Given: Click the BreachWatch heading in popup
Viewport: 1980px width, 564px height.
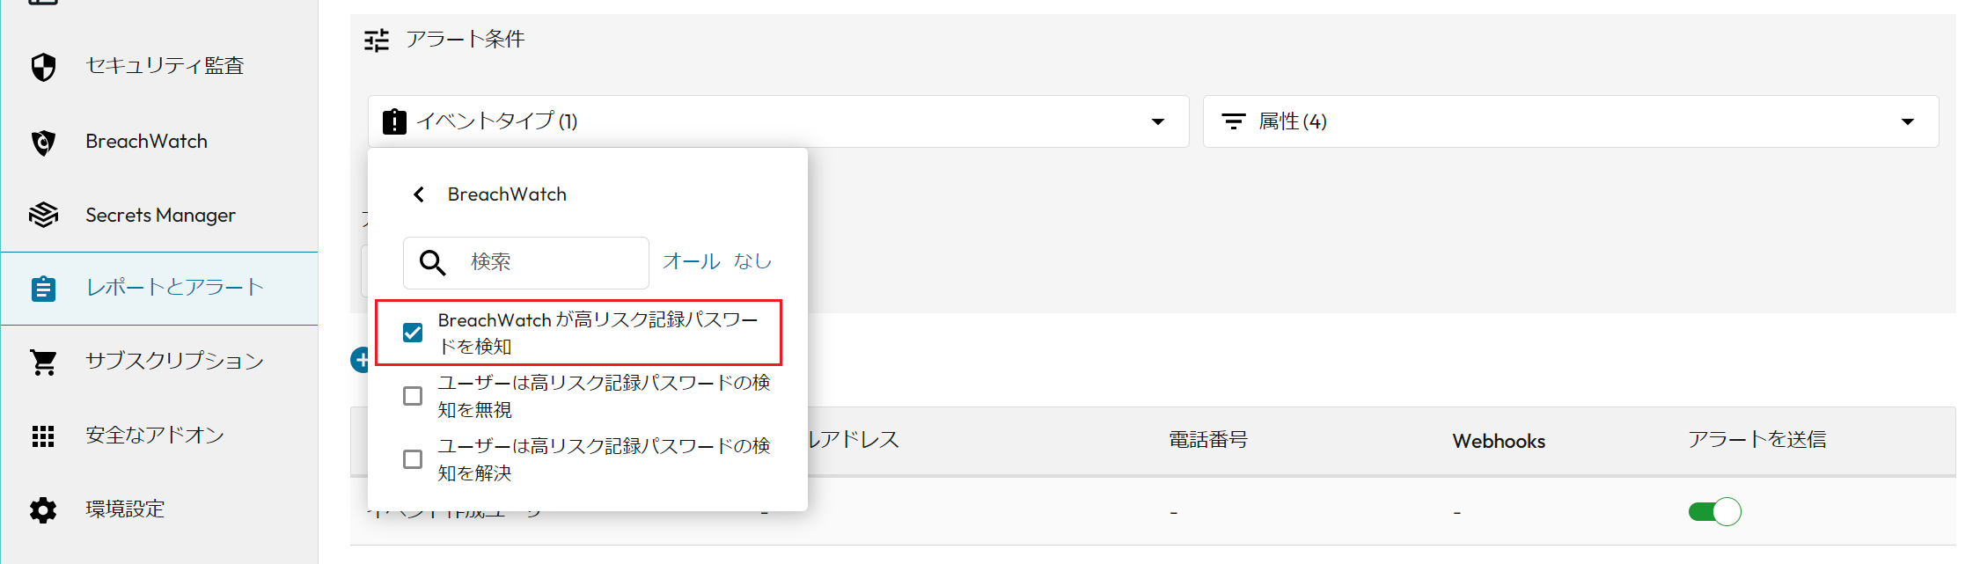Looking at the screenshot, I should coord(507,194).
